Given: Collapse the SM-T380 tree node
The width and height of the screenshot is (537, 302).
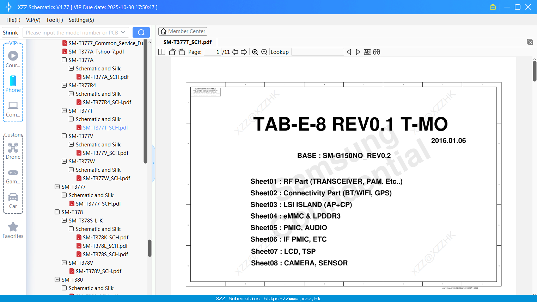Looking at the screenshot, I should tap(57, 279).
